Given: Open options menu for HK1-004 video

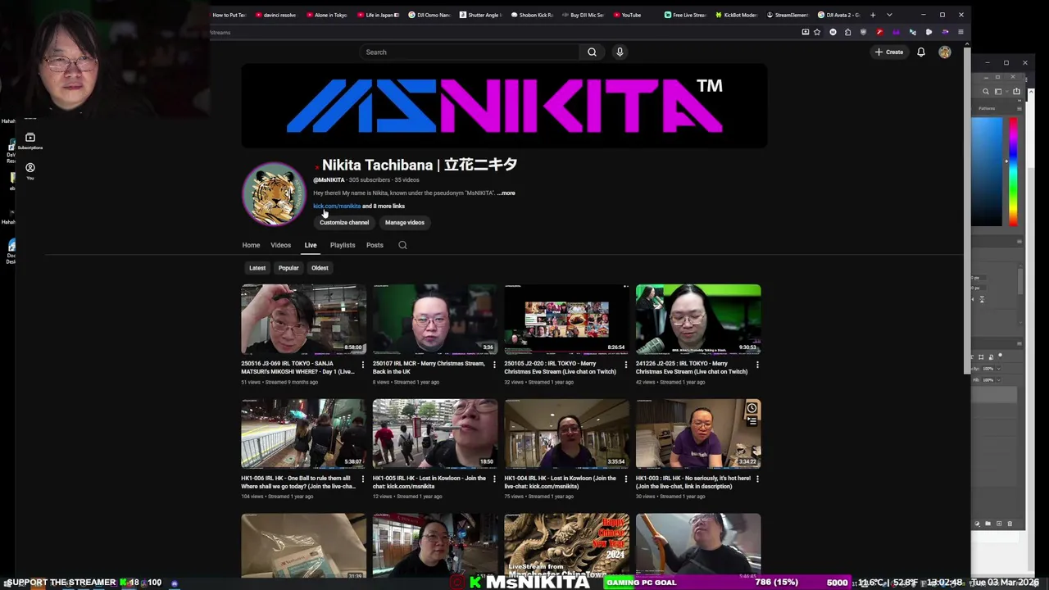Looking at the screenshot, I should pyautogui.click(x=626, y=479).
